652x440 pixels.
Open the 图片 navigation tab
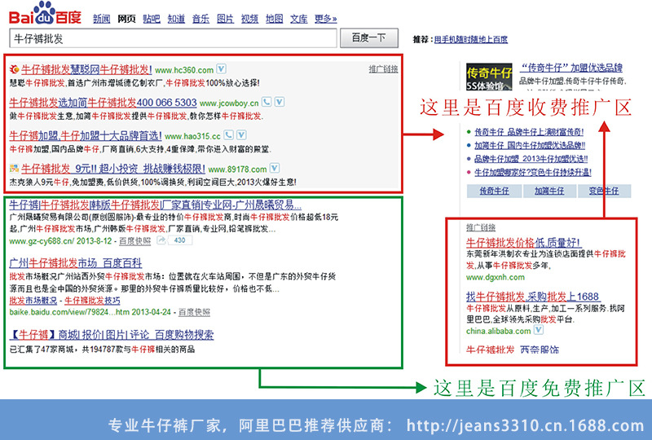click(x=226, y=19)
